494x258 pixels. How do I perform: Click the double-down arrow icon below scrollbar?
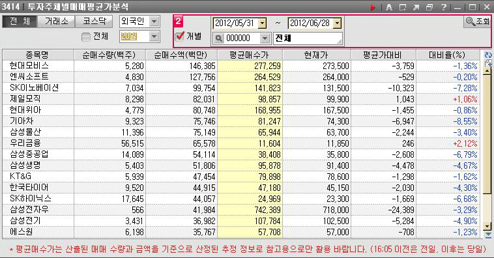tap(488, 235)
